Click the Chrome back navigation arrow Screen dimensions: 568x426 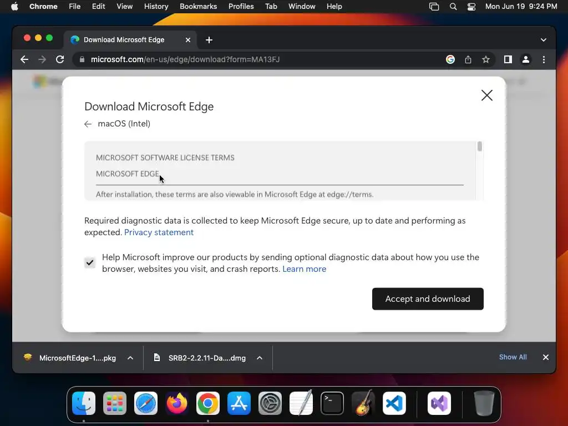24,59
